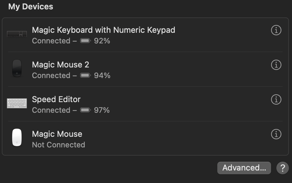Image resolution: width=292 pixels, height=183 pixels.
Task: Click the 92% battery indicator icon
Action: pos(85,41)
